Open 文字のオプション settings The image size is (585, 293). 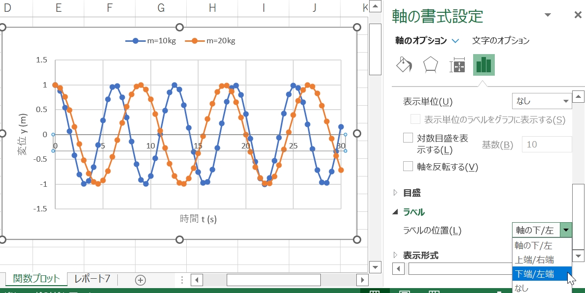499,41
